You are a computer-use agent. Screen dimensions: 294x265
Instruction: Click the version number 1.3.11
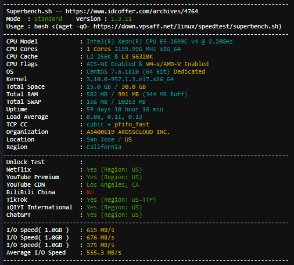(x=121, y=19)
